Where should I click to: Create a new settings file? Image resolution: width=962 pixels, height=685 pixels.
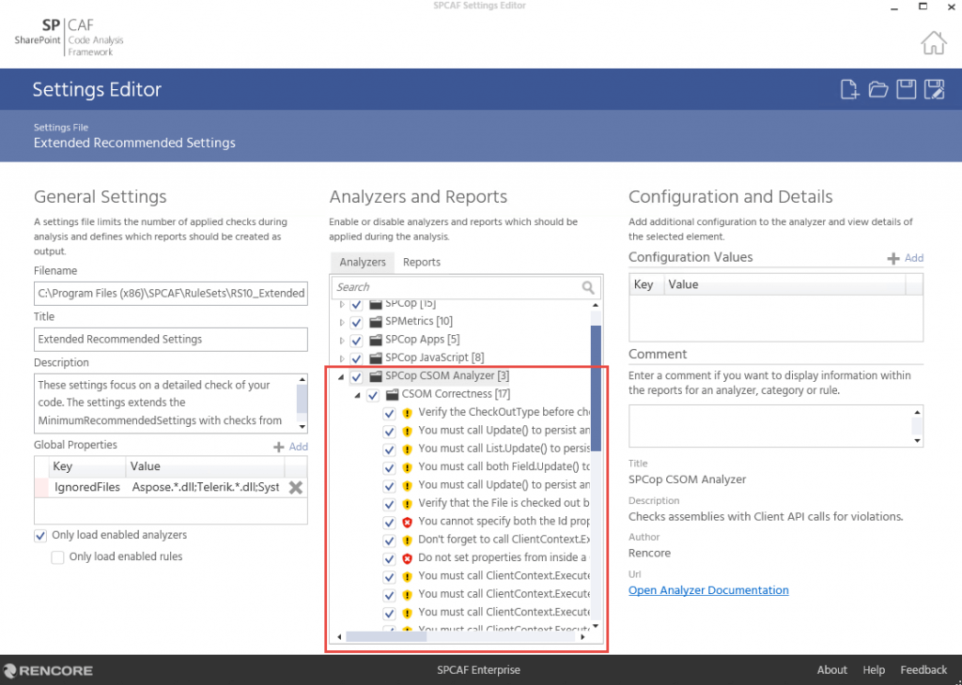pyautogui.click(x=849, y=90)
